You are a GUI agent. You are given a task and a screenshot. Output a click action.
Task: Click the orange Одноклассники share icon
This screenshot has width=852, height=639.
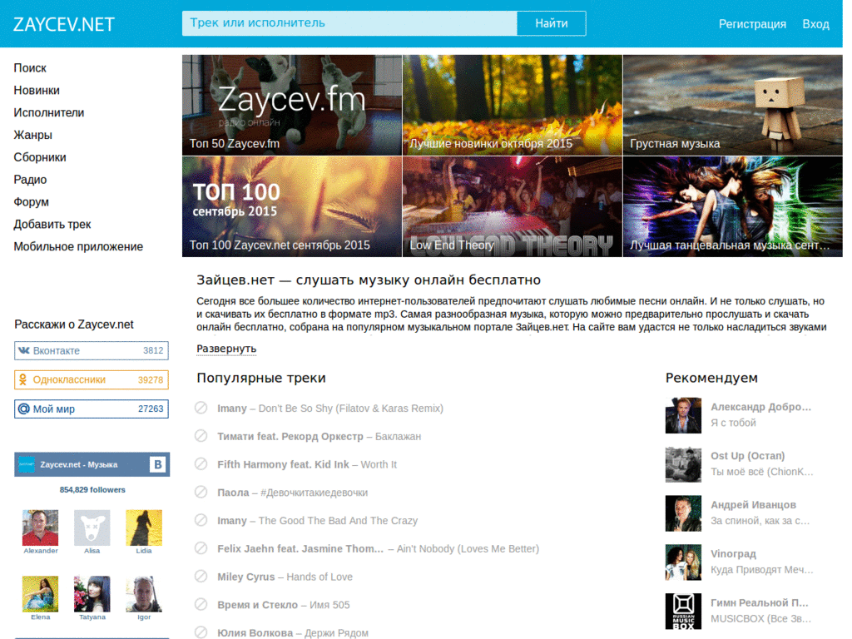coord(23,379)
